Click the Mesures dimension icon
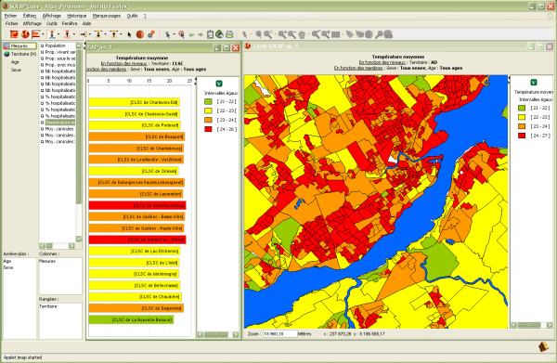The image size is (557, 363). (x=6, y=45)
